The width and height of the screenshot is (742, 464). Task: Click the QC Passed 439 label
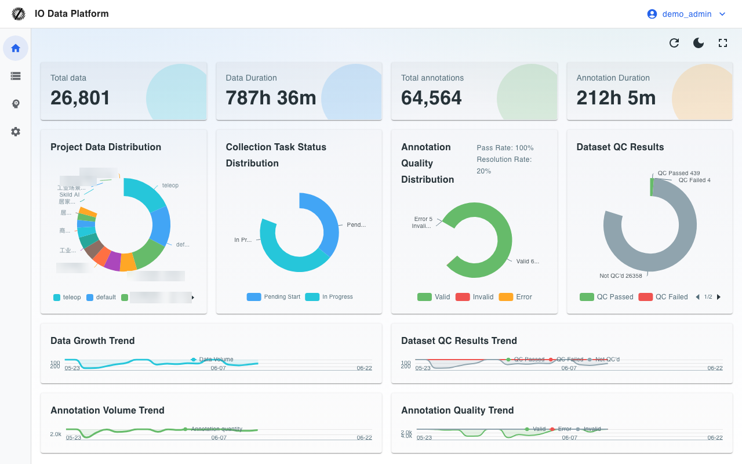pyautogui.click(x=679, y=173)
